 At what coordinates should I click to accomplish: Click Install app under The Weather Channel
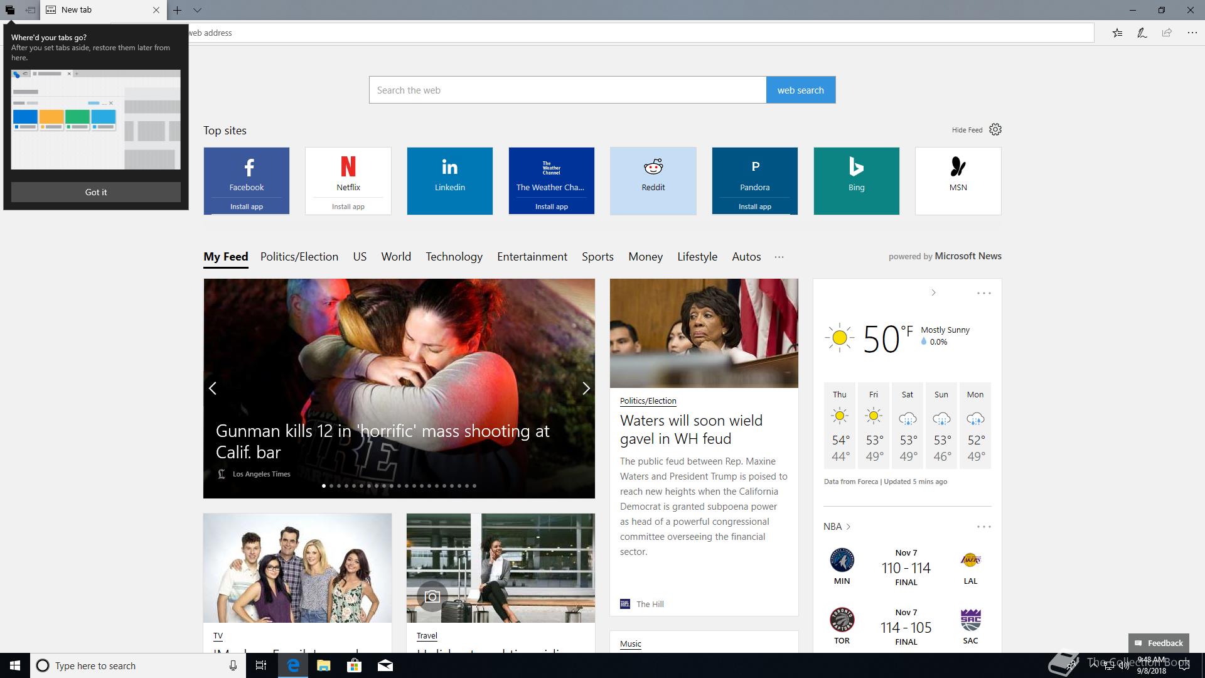[552, 207]
